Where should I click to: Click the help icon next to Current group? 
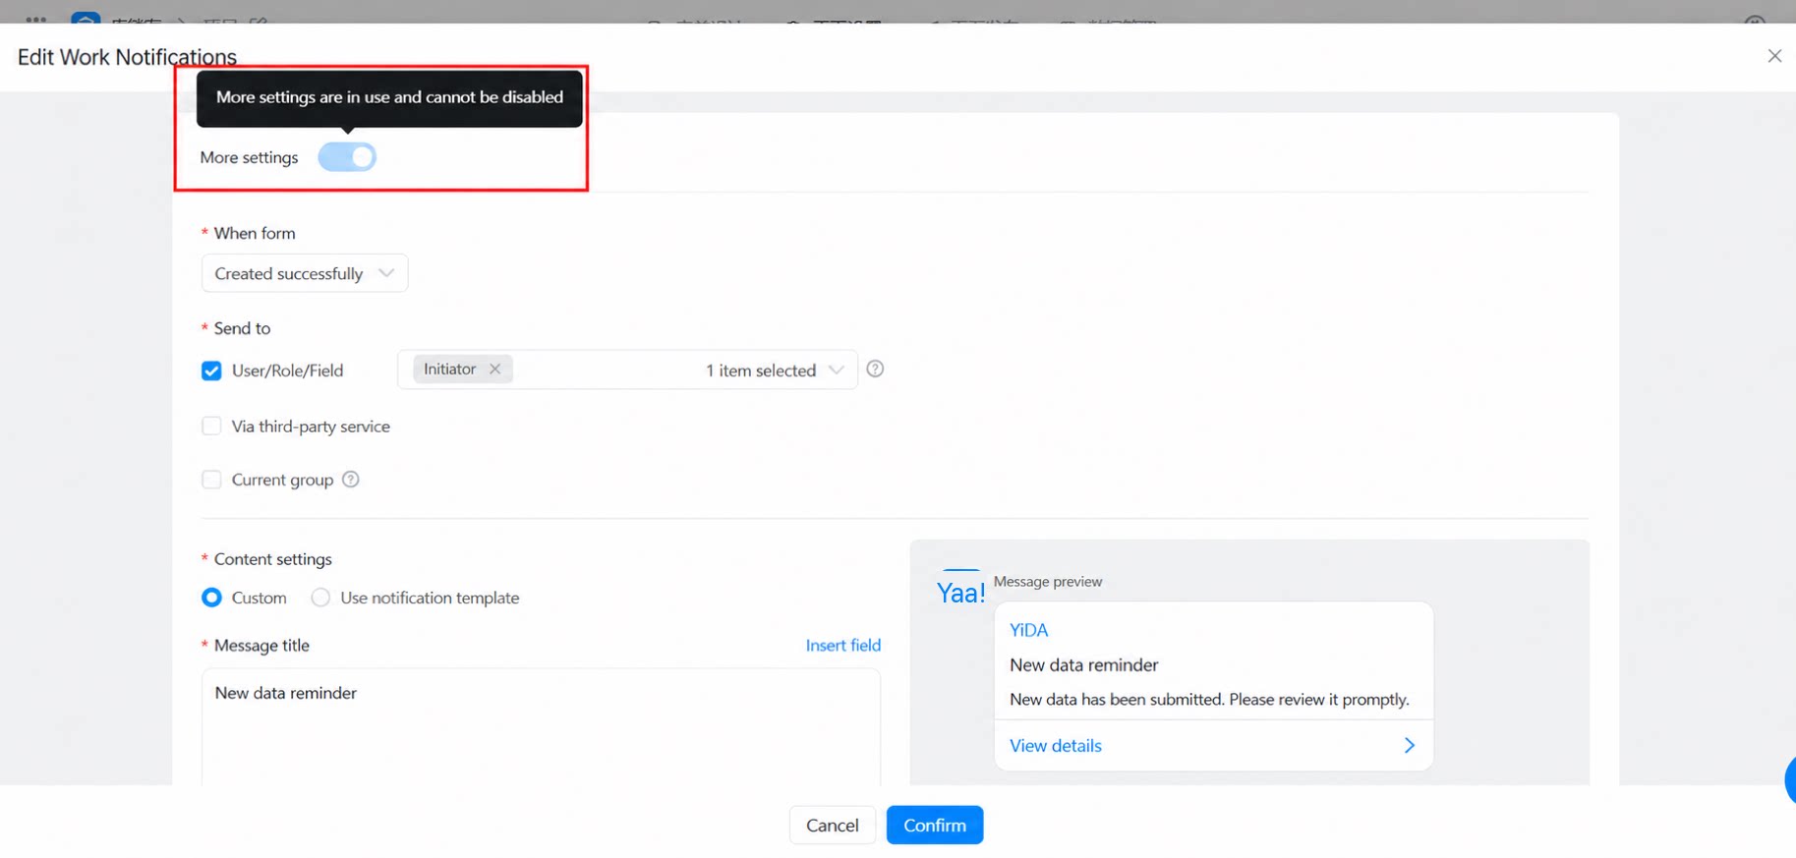pos(351,480)
